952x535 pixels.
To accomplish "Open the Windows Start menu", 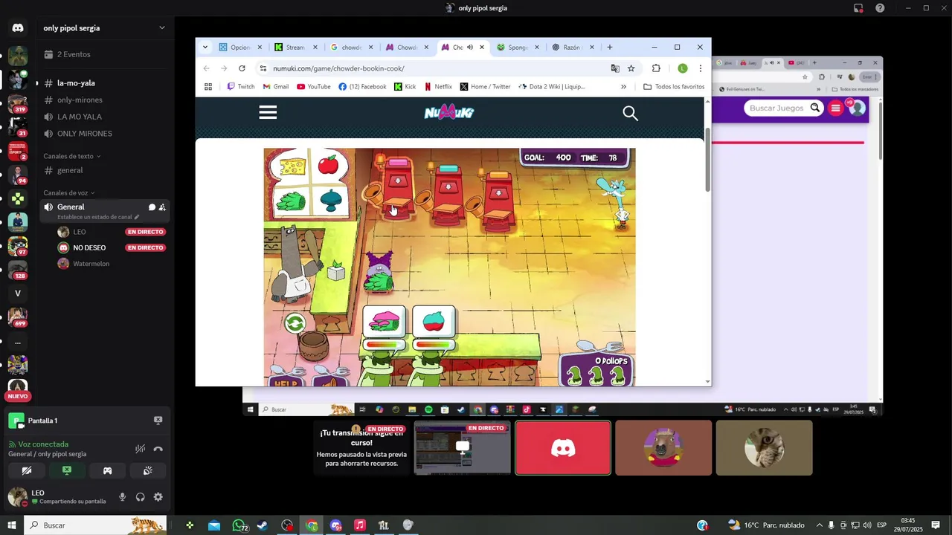I will 12,525.
